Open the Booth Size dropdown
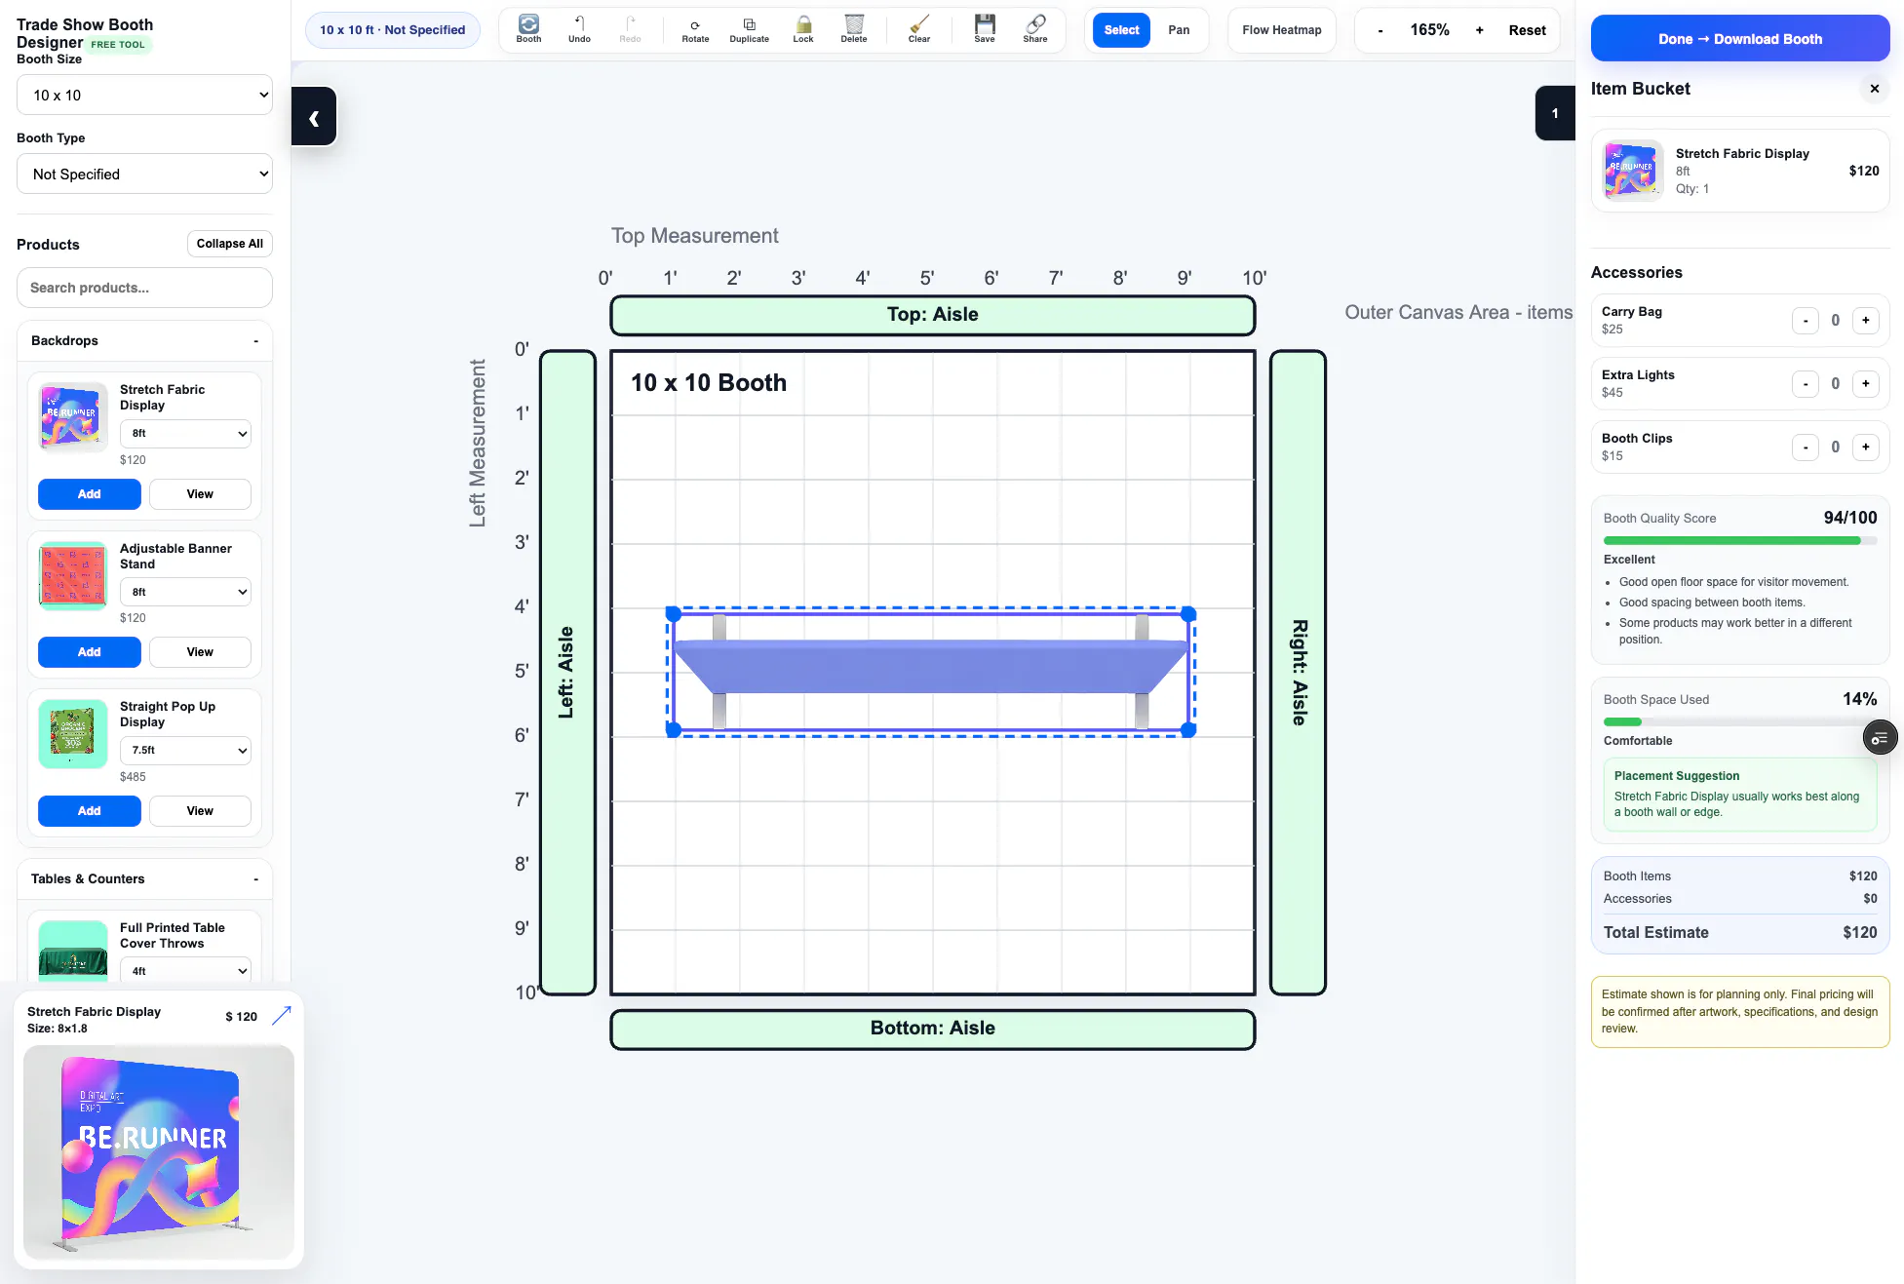The height and width of the screenshot is (1284, 1904). coord(144,96)
